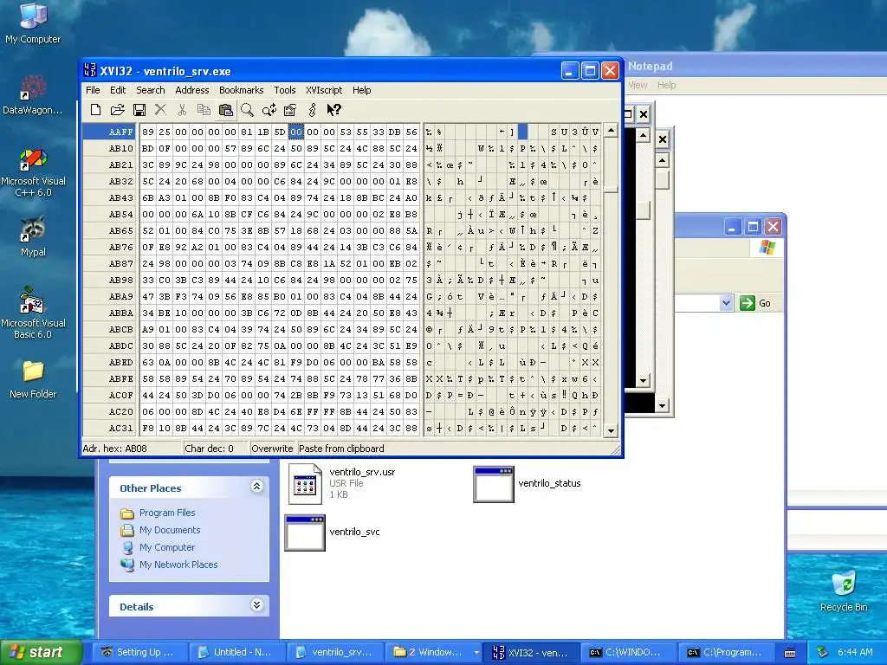Viewport: 887px width, 665px height.
Task: Open the Address menu in XVI32
Action: 191,90
